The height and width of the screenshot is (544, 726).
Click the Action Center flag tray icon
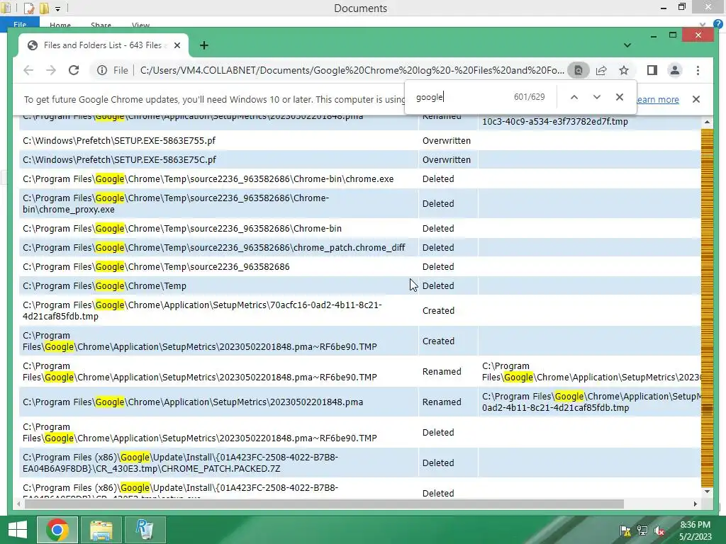coord(625,531)
